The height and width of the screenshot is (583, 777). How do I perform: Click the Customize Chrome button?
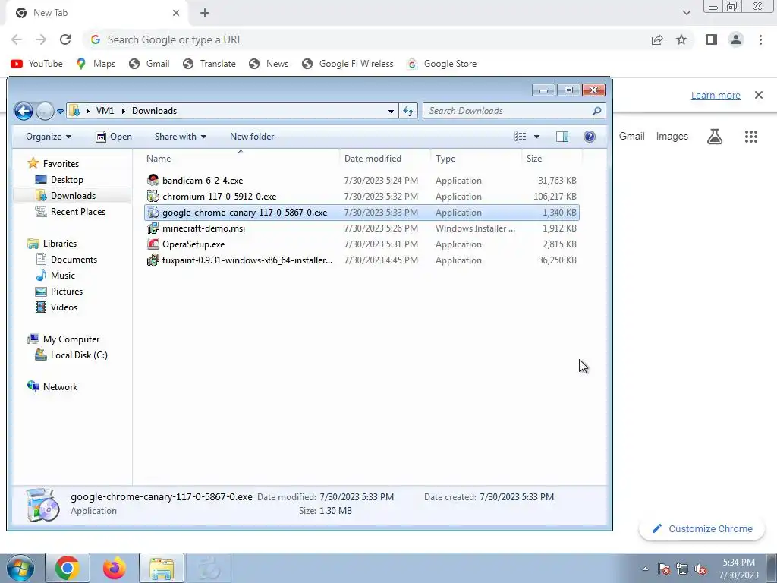(703, 529)
